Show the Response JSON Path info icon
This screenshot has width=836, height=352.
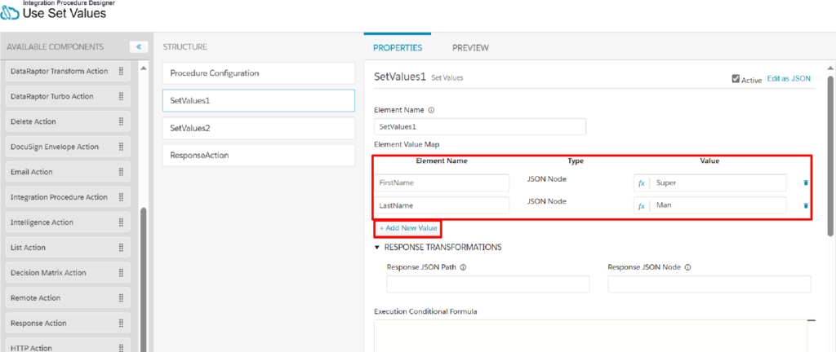[463, 268]
